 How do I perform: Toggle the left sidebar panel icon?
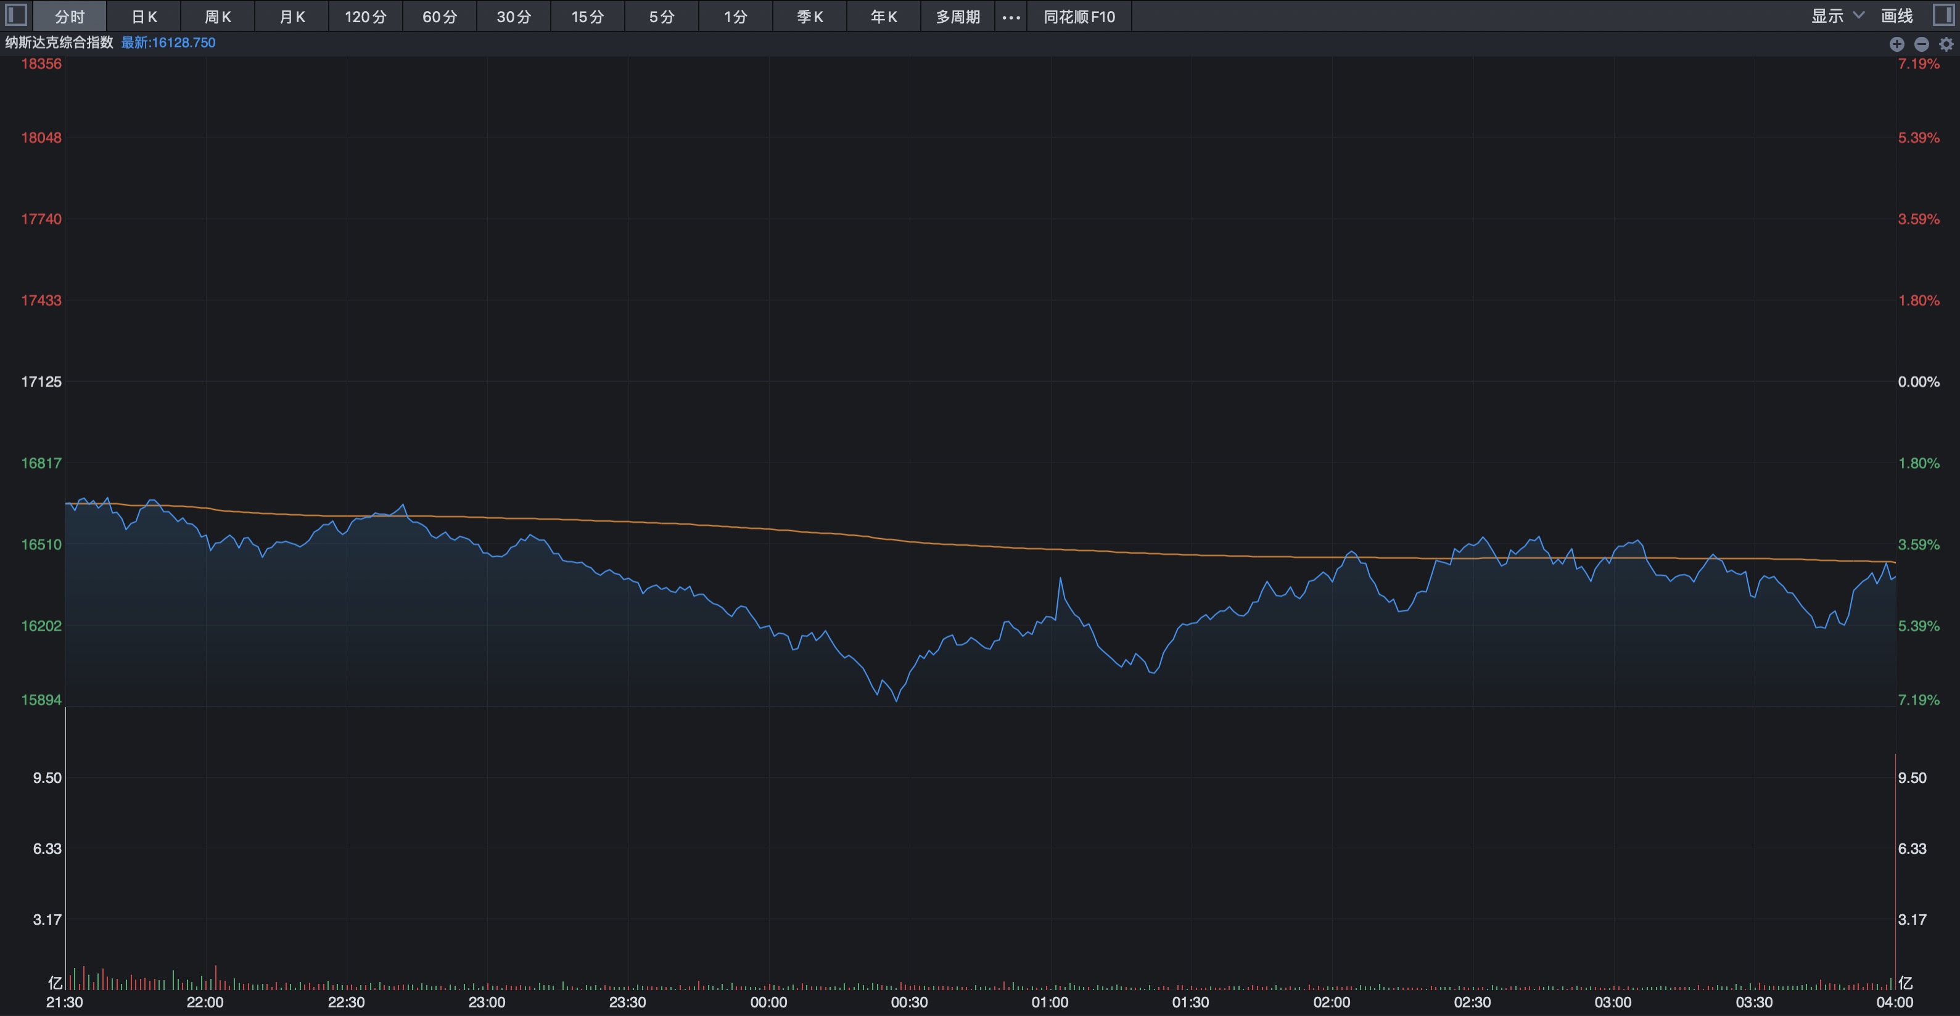click(16, 15)
